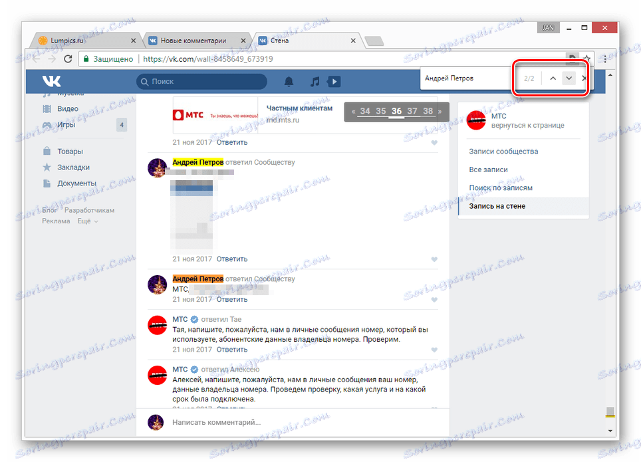Click the page scrollbar thumb
The image size is (641, 462).
click(610, 411)
